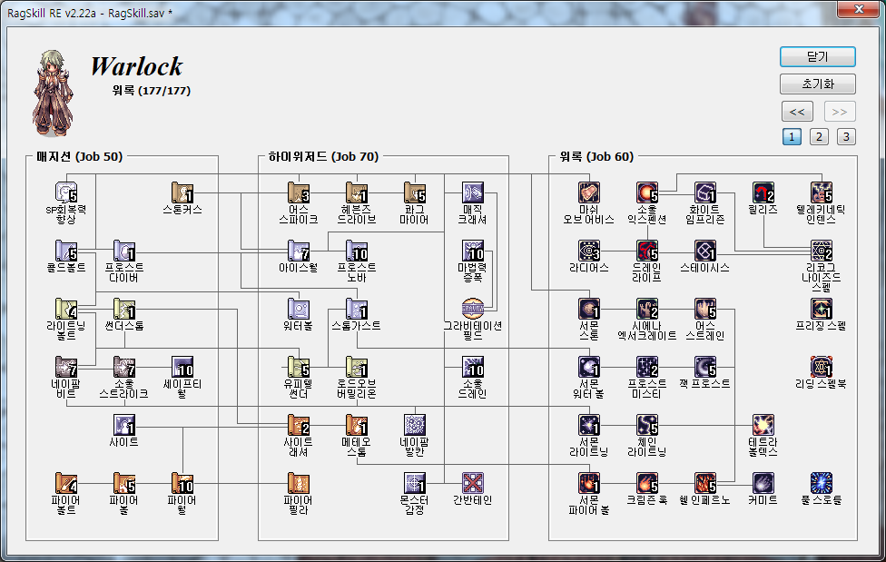Click the 라이트닝 볼트 skill icon
This screenshot has height=562, width=886.
click(66, 310)
